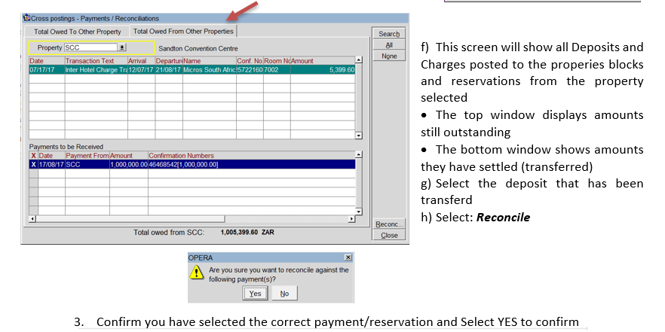Close the OPERA confirmation dialog
Image resolution: width=665 pixels, height=332 pixels.
(348, 257)
